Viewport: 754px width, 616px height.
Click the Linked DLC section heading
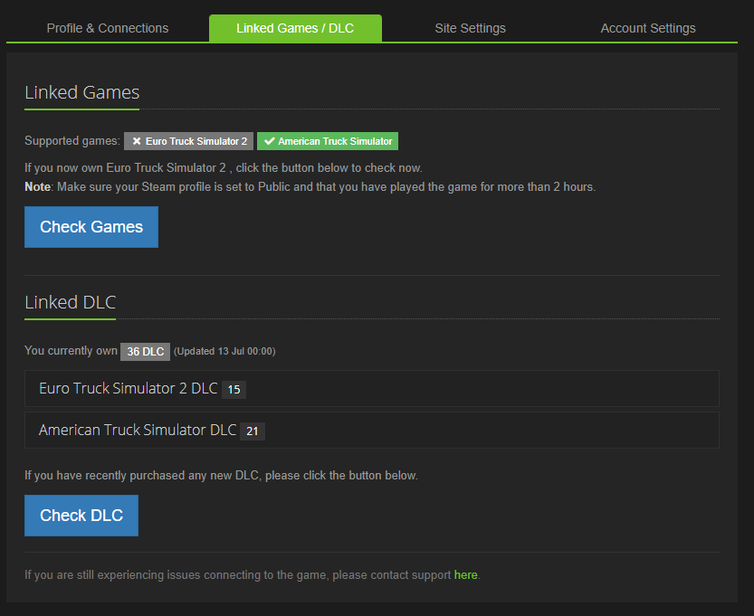click(70, 302)
